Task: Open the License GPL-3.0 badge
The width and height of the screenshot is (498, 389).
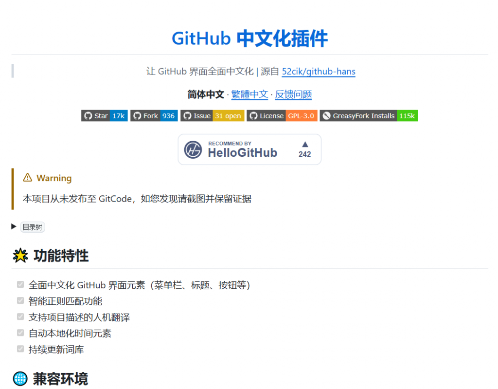Action: [282, 116]
